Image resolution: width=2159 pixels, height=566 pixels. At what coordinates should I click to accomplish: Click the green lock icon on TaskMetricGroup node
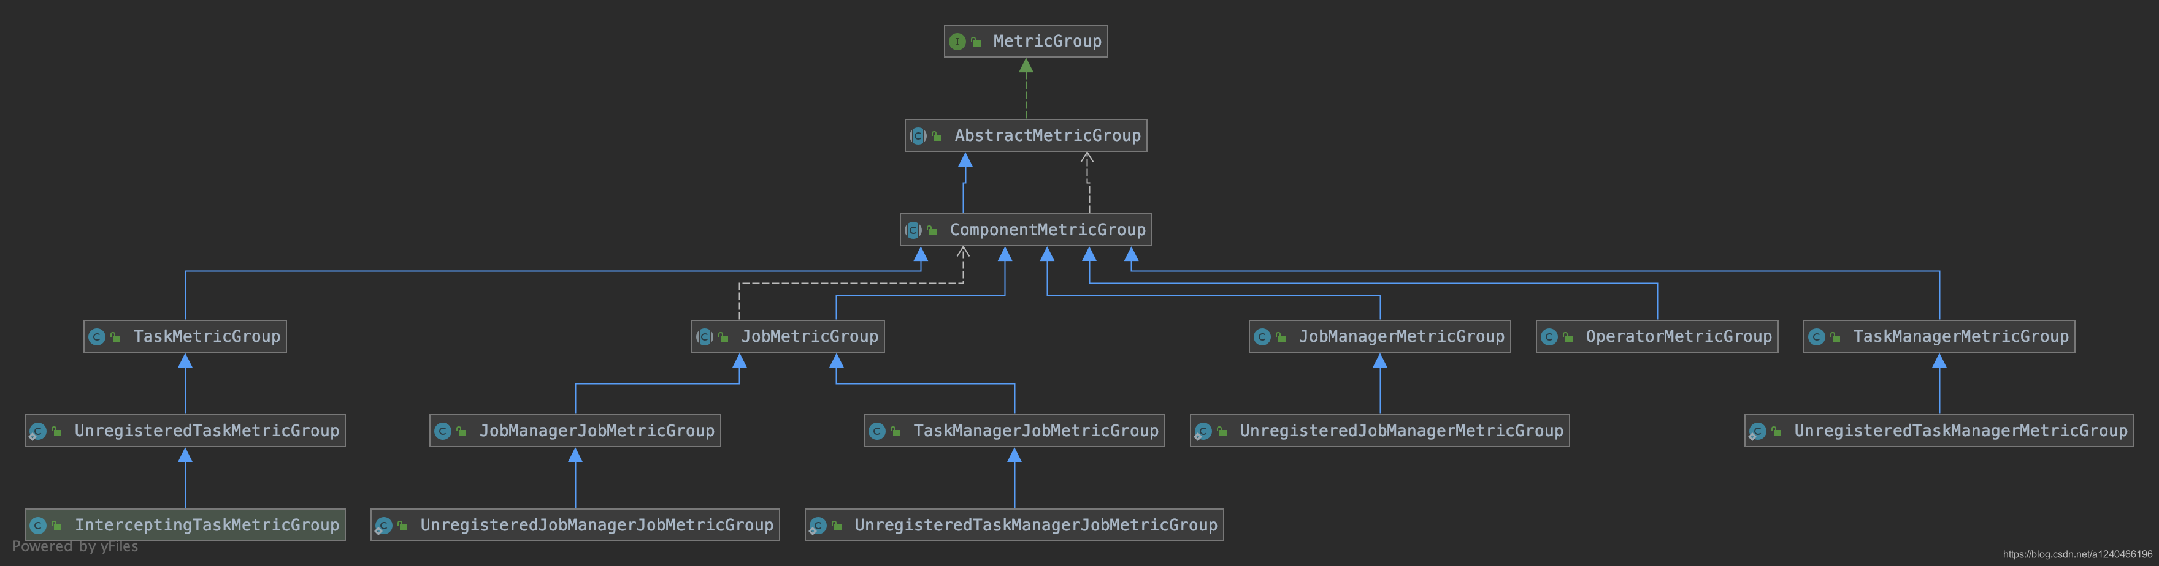pyautogui.click(x=116, y=338)
